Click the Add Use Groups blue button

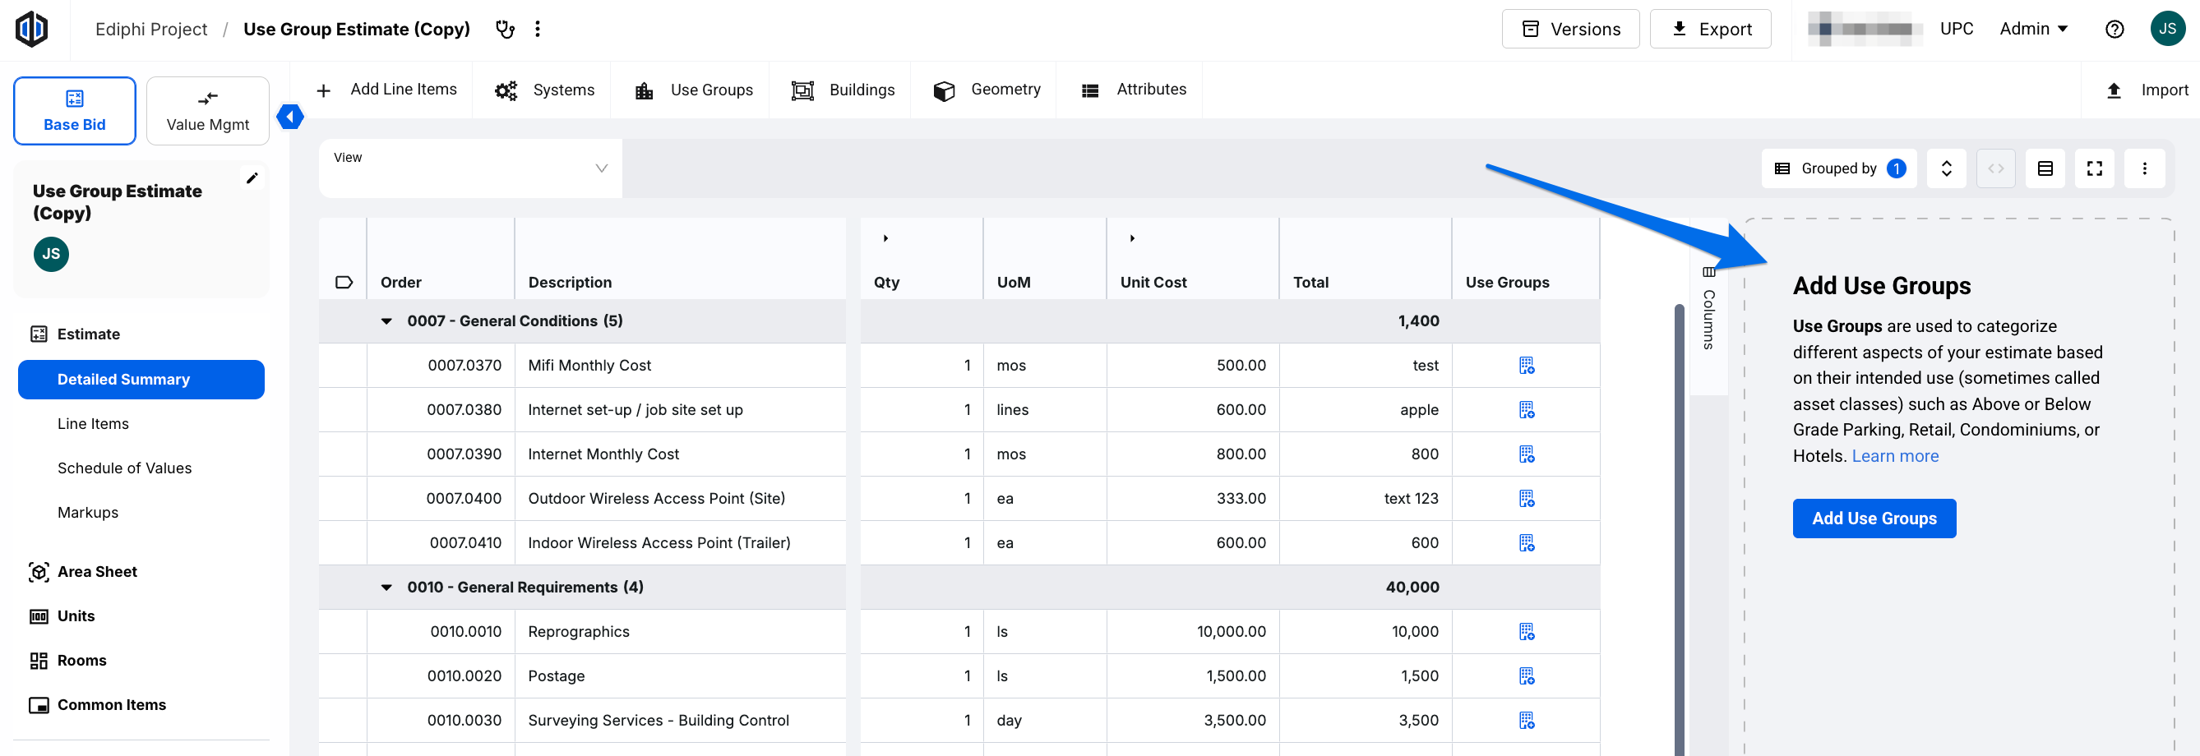[x=1874, y=518]
